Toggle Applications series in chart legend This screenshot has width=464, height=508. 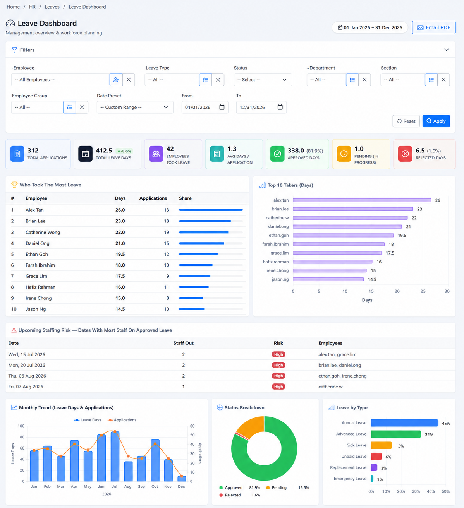pos(122,420)
